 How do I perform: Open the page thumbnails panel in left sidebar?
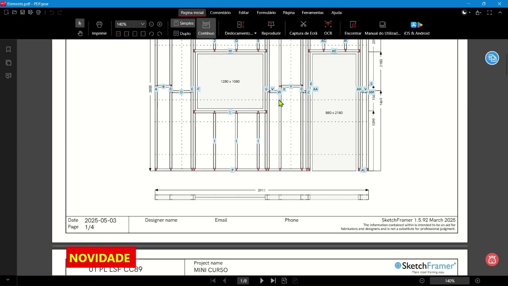(8, 63)
